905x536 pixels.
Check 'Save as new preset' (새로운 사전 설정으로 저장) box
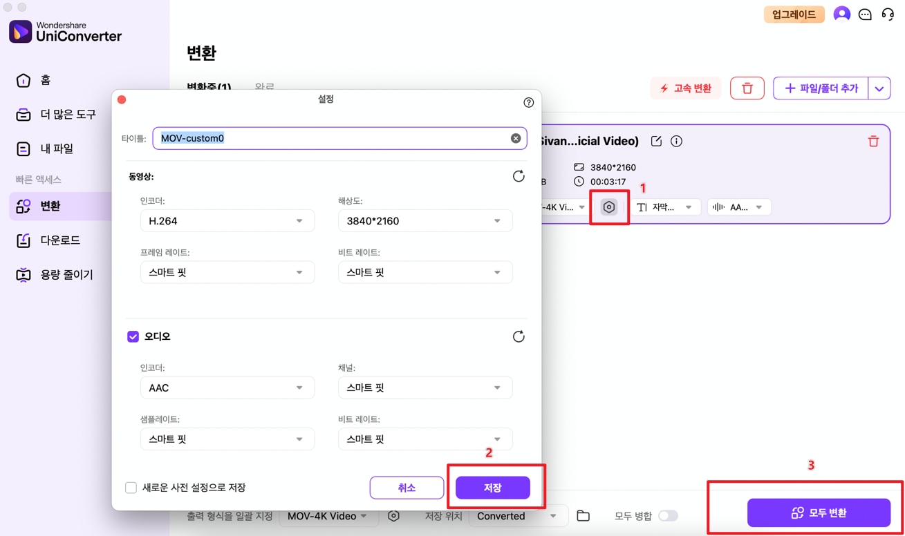click(x=131, y=488)
